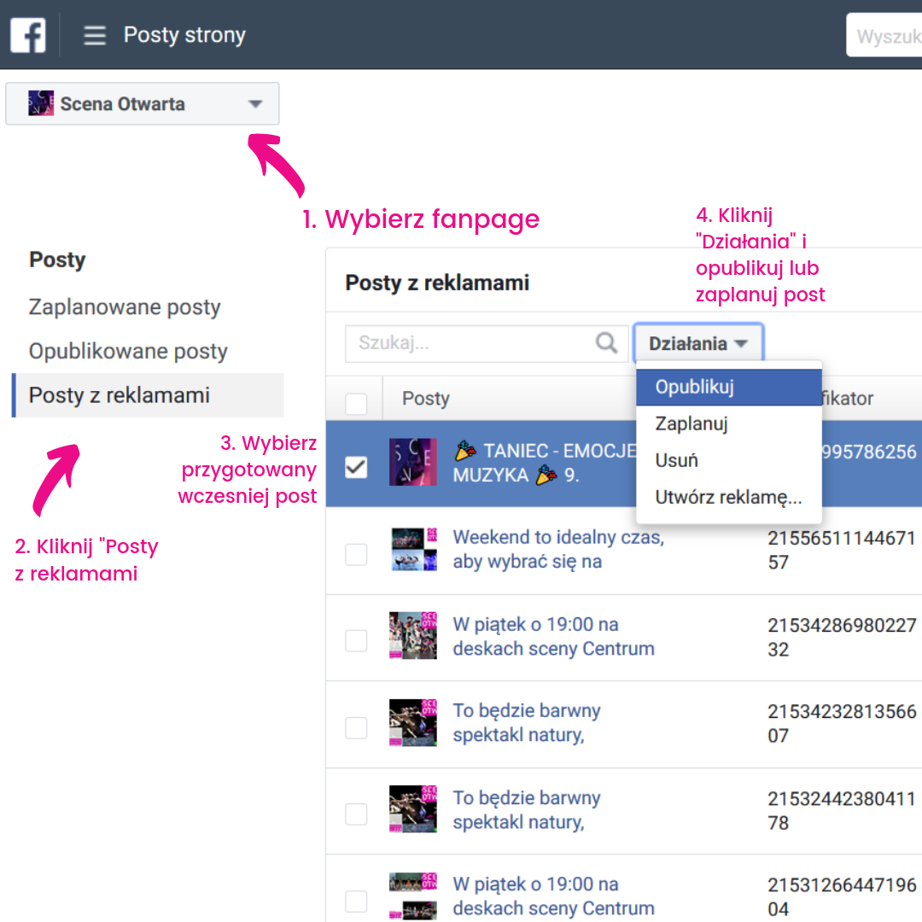
Task: Check the 'Weekend to idealny czas' post
Action: click(356, 554)
